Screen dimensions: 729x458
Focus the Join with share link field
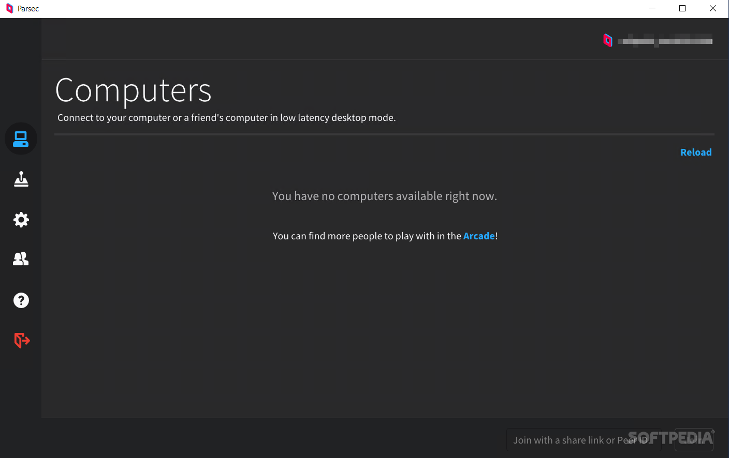point(584,440)
